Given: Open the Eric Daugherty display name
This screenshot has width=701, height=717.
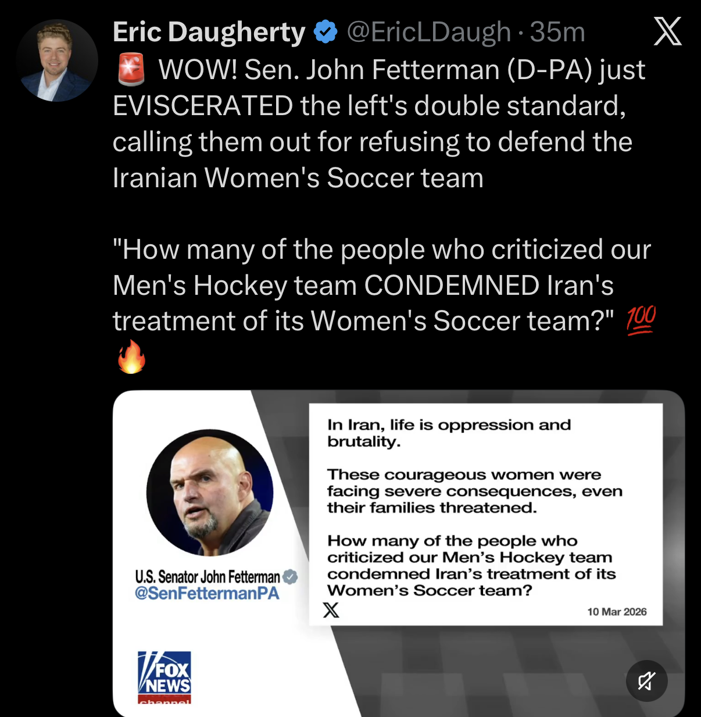Looking at the screenshot, I should [x=209, y=32].
